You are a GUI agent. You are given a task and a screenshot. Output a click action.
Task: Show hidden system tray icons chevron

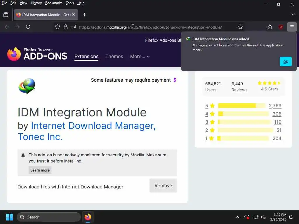(x=237, y=217)
